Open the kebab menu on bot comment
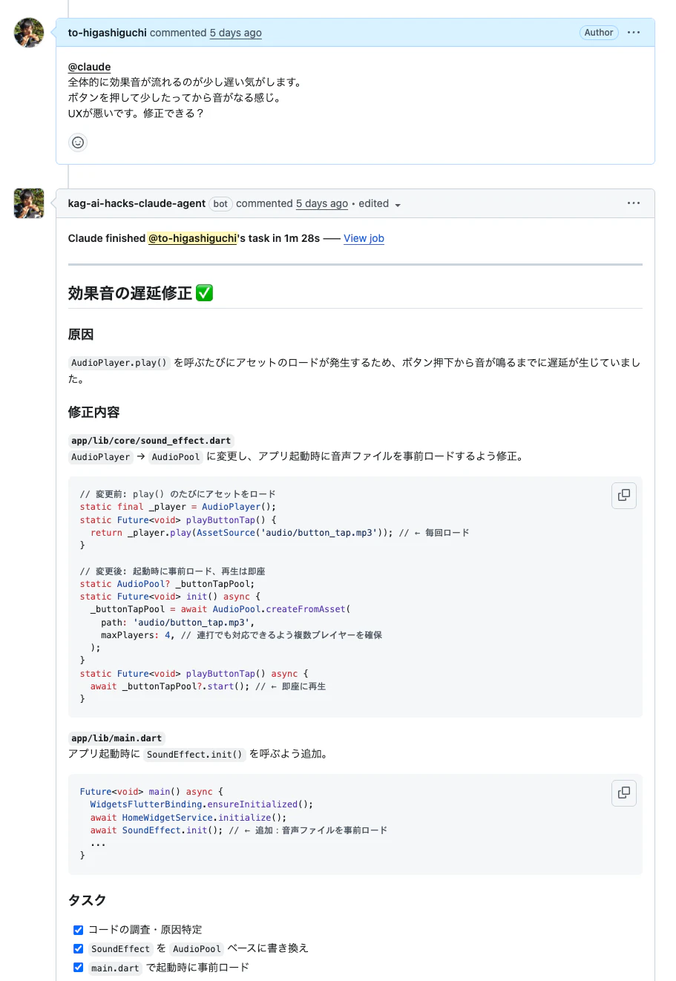Image resolution: width=676 pixels, height=981 pixels. click(634, 203)
